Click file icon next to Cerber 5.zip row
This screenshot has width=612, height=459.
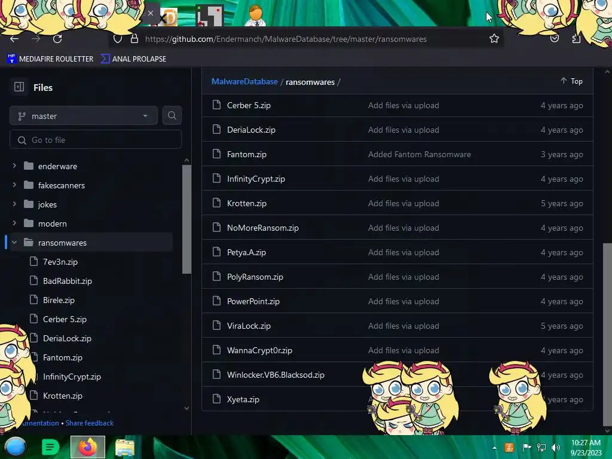pyautogui.click(x=216, y=105)
